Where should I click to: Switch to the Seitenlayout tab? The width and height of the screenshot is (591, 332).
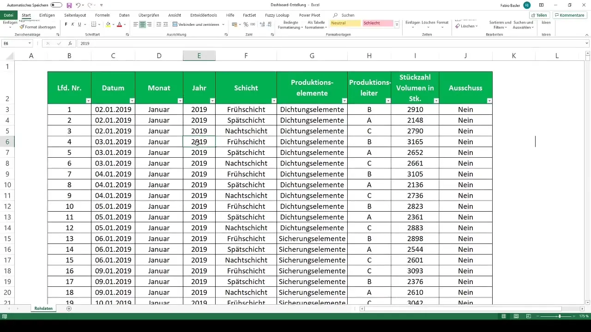click(75, 15)
